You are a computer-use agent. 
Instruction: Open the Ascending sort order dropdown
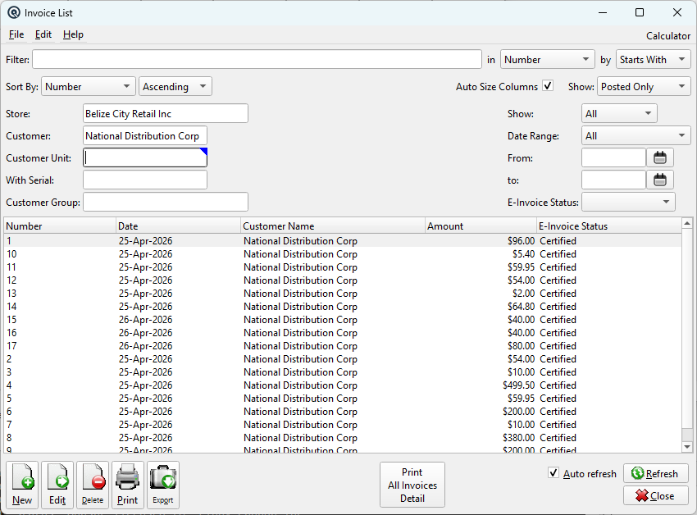click(x=175, y=86)
